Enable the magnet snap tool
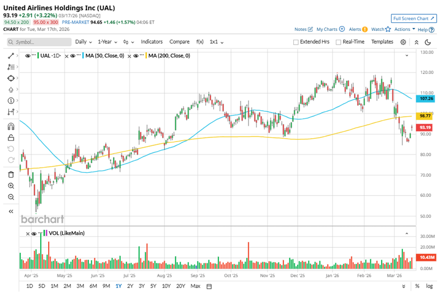 click(11, 127)
